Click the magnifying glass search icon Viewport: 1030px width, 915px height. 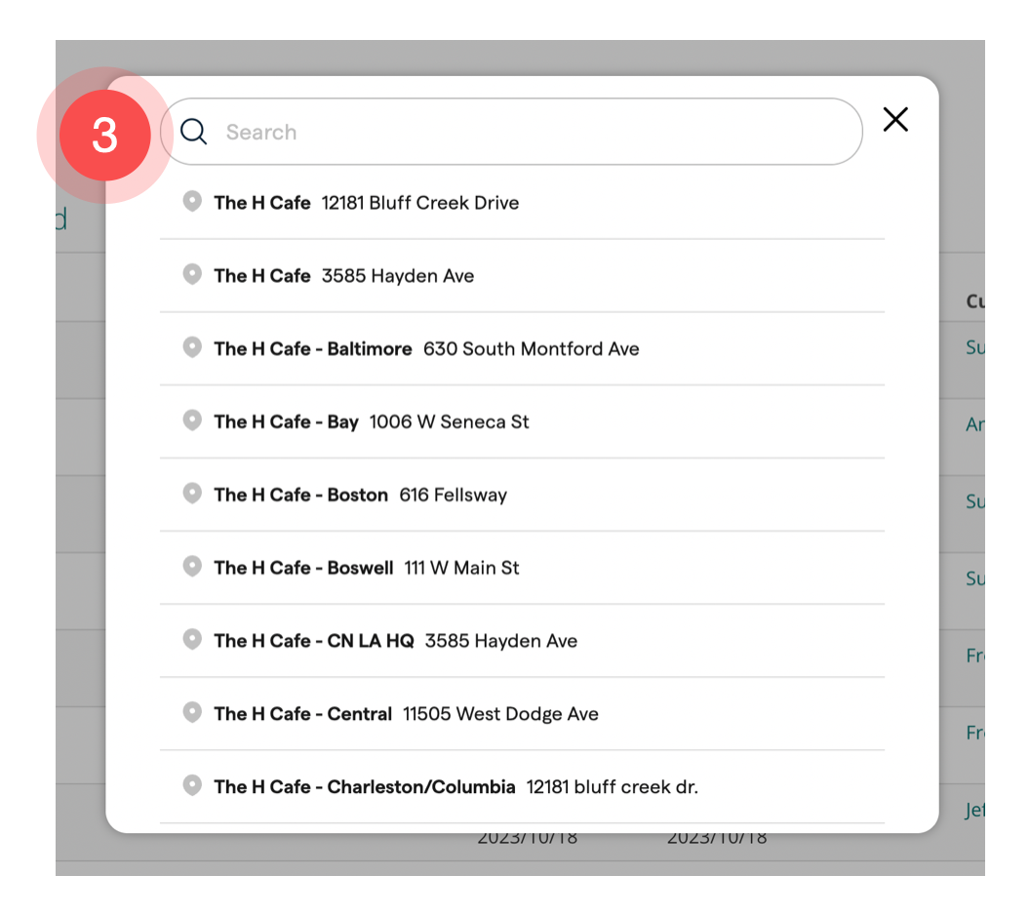click(x=194, y=132)
